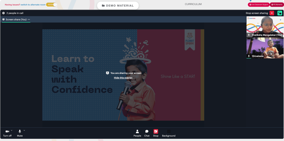Click the folder icon in Demo Material
Screen dimensions: 284x141
(103, 6)
